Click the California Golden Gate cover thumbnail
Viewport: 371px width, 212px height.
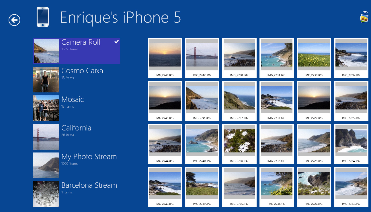click(46, 137)
